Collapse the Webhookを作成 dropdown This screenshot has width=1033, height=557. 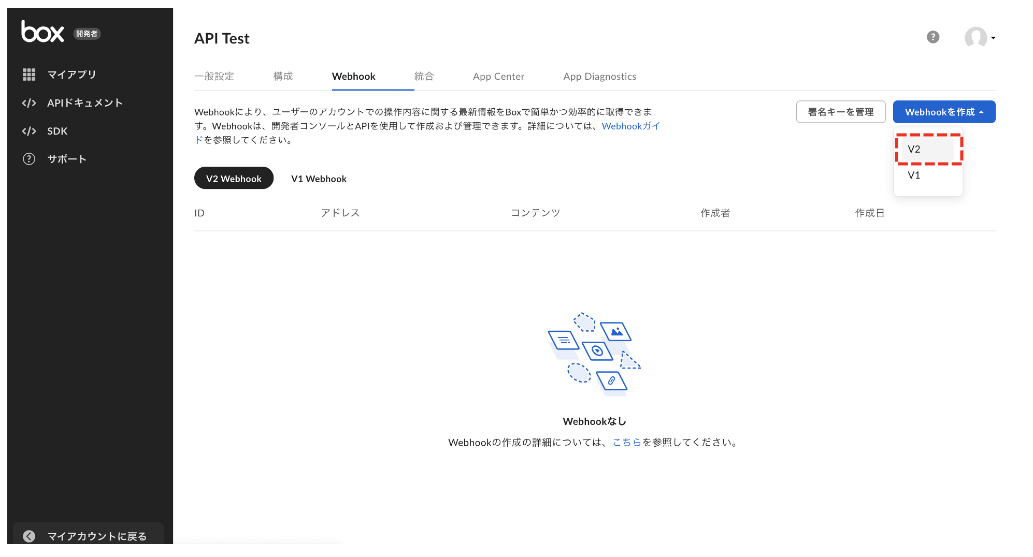pyautogui.click(x=944, y=111)
